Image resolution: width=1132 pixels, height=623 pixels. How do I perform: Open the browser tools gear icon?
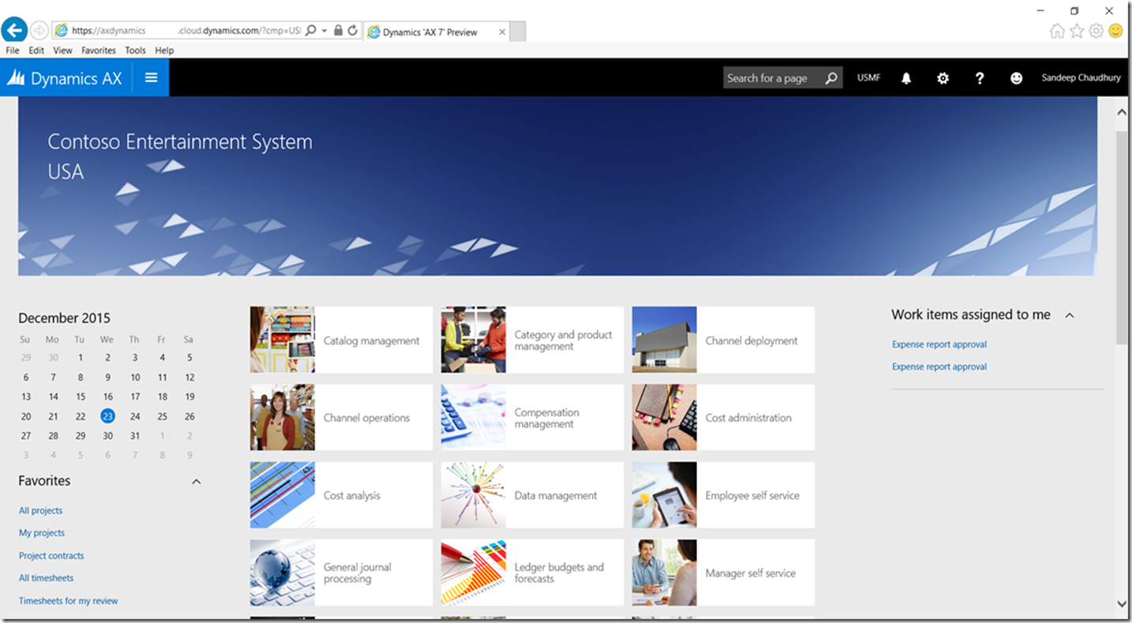(1096, 31)
